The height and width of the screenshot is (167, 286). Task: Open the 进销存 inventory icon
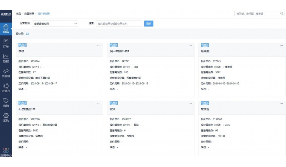coord(6,86)
